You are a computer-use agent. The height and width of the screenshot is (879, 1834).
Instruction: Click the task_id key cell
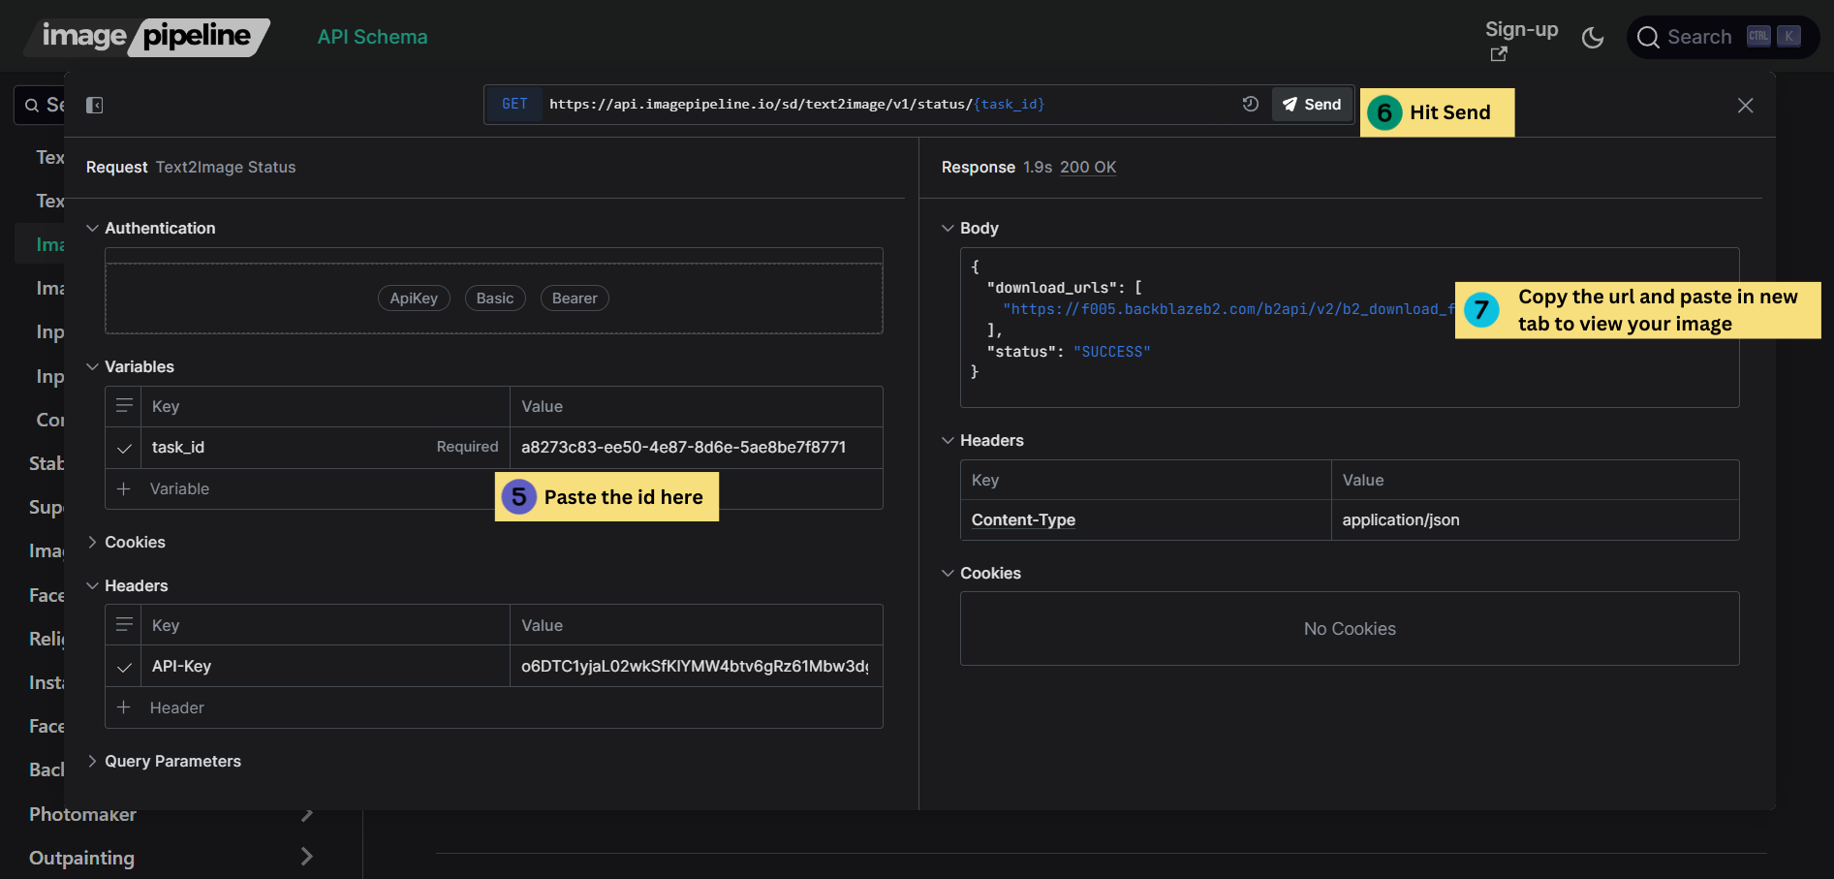325,448
